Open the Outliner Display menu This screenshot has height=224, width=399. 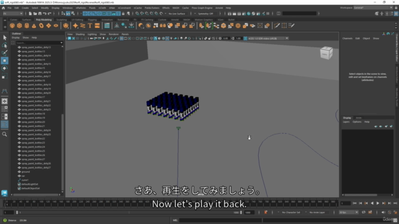[x=16, y=37]
